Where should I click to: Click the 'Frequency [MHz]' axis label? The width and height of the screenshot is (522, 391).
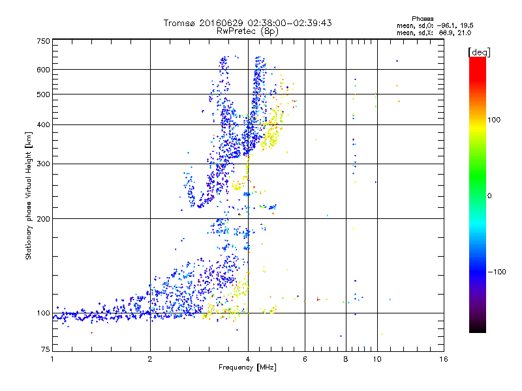pyautogui.click(x=247, y=368)
